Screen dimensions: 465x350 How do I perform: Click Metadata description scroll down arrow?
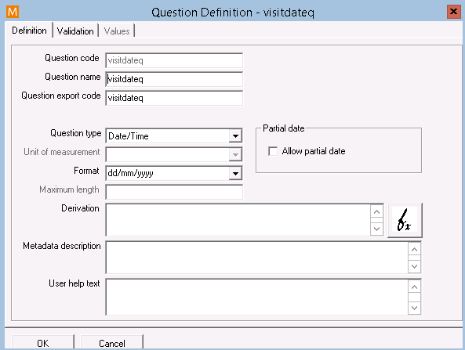pyautogui.click(x=414, y=266)
